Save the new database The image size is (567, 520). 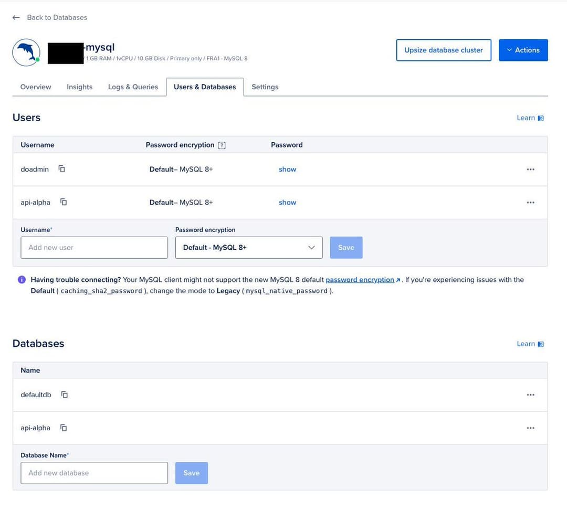click(x=191, y=473)
